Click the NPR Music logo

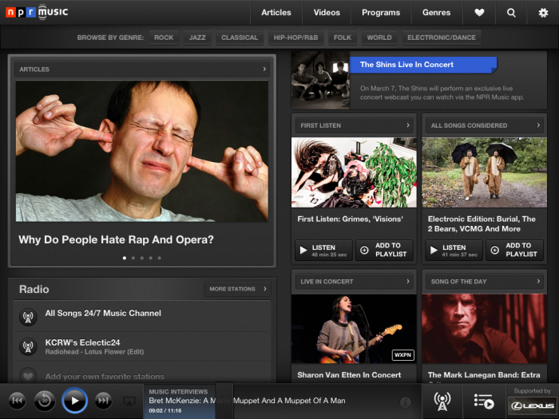point(37,12)
